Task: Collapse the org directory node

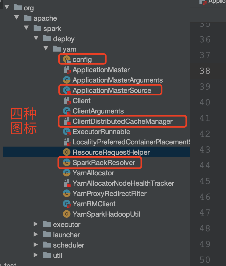Action: (7, 8)
